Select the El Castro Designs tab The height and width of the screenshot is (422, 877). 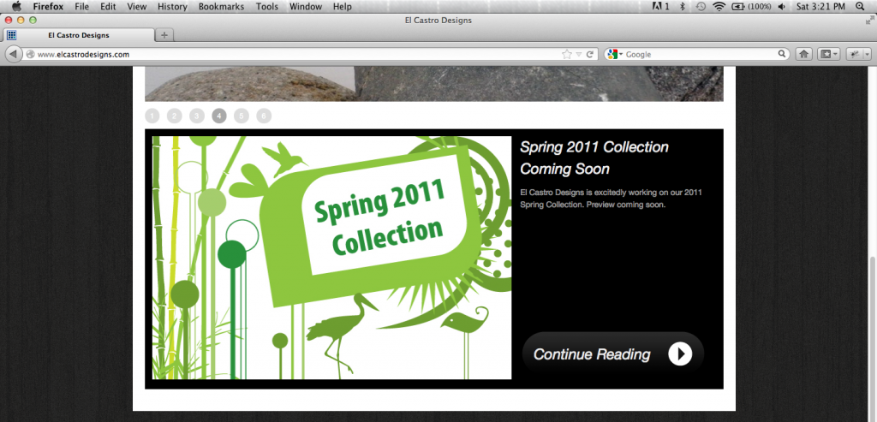78,35
